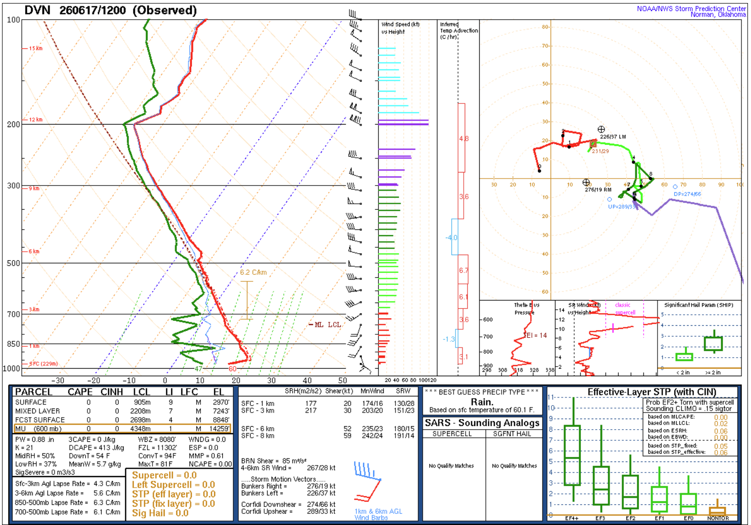Click the Supercell = 0.0 composite value
The width and height of the screenshot is (751, 525).
164,476
